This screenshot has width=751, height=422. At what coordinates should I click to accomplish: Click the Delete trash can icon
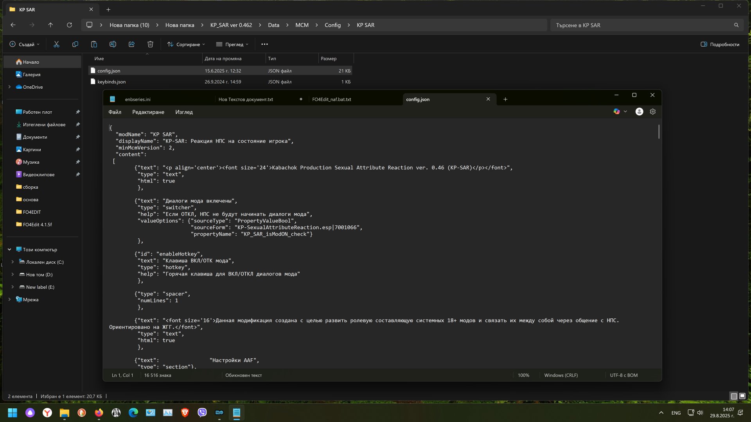coord(150,44)
